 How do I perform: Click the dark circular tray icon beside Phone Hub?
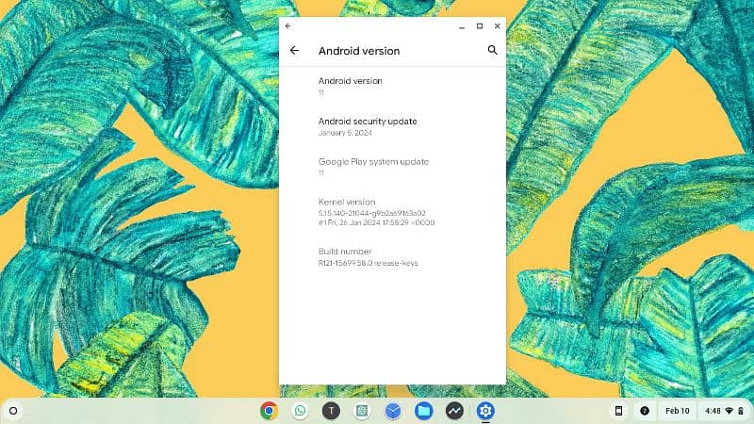tap(645, 411)
